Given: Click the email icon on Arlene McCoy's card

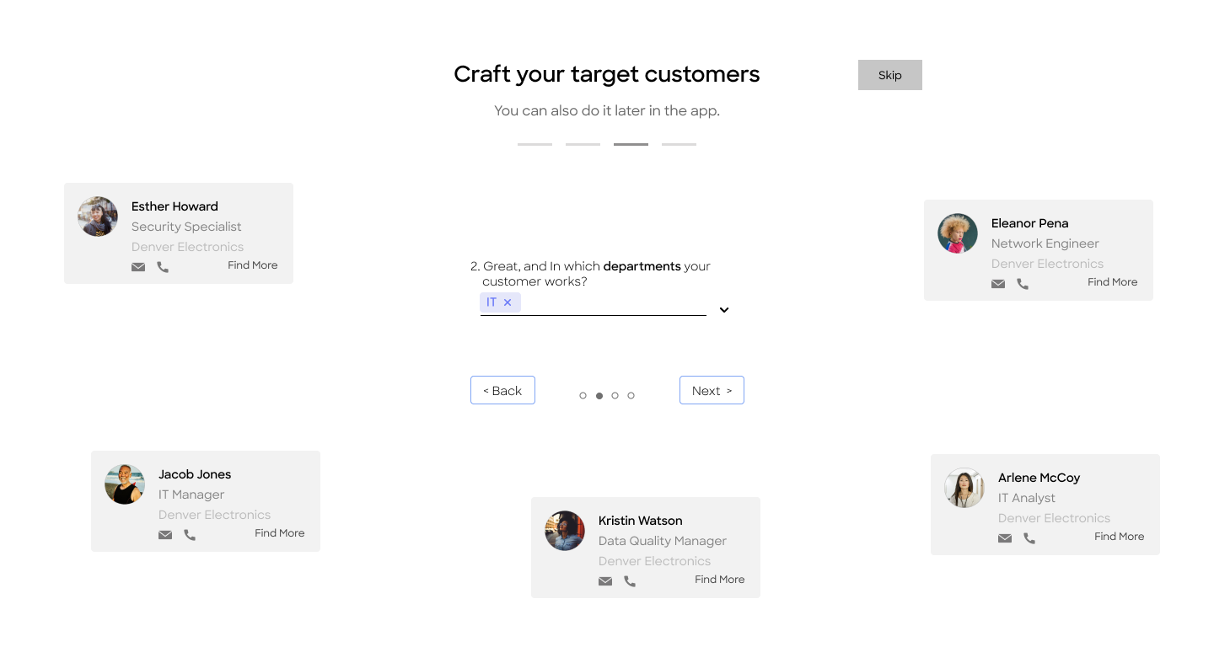Looking at the screenshot, I should pos(1005,538).
